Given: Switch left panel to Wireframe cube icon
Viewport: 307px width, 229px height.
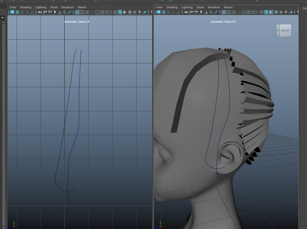Looking at the screenshot, I should 115,12.
